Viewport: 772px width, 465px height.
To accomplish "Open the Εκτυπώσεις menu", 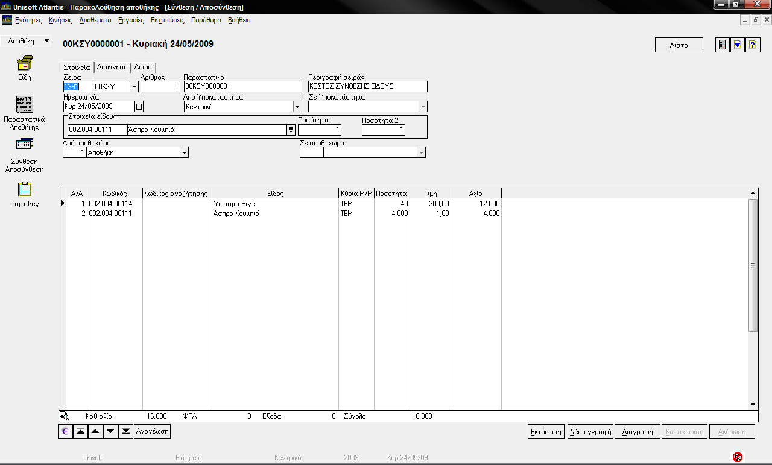I will [x=168, y=20].
